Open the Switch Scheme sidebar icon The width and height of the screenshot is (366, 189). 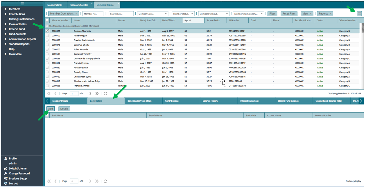tap(5, 168)
